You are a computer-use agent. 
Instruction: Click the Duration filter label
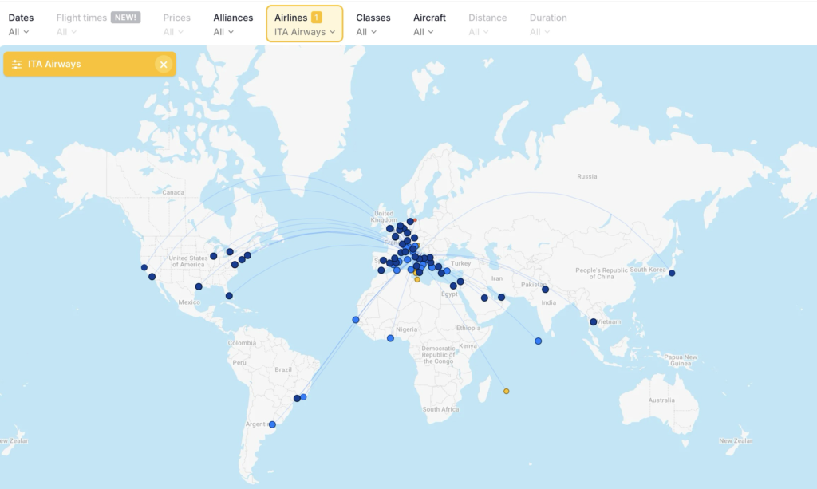[x=548, y=17]
